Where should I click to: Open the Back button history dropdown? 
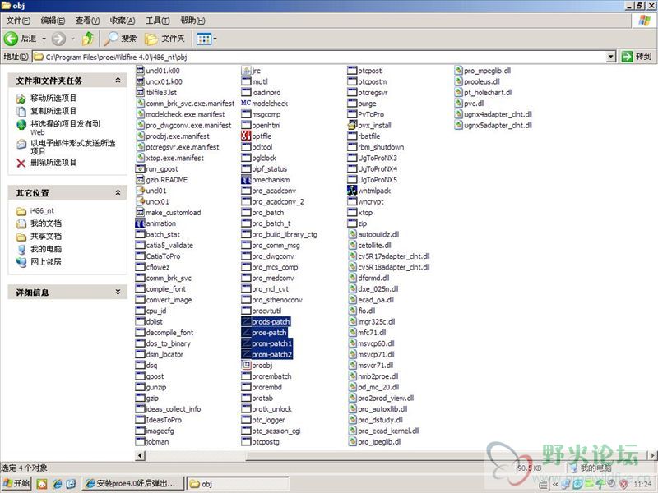[44, 39]
